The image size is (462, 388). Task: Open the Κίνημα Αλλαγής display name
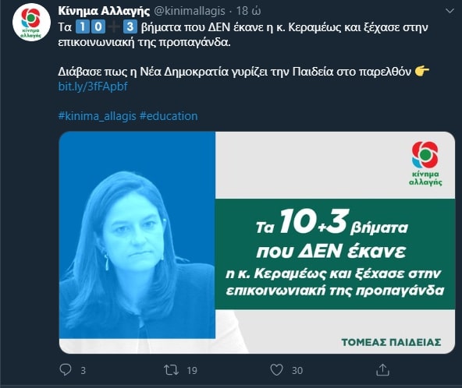coord(104,11)
